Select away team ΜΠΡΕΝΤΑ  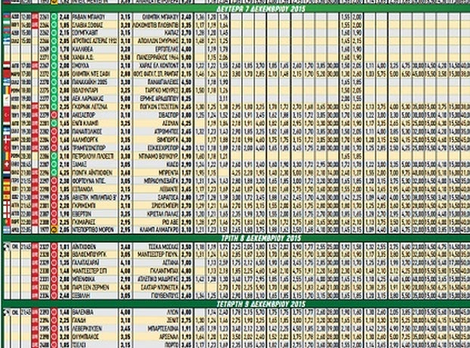[x=169, y=172]
